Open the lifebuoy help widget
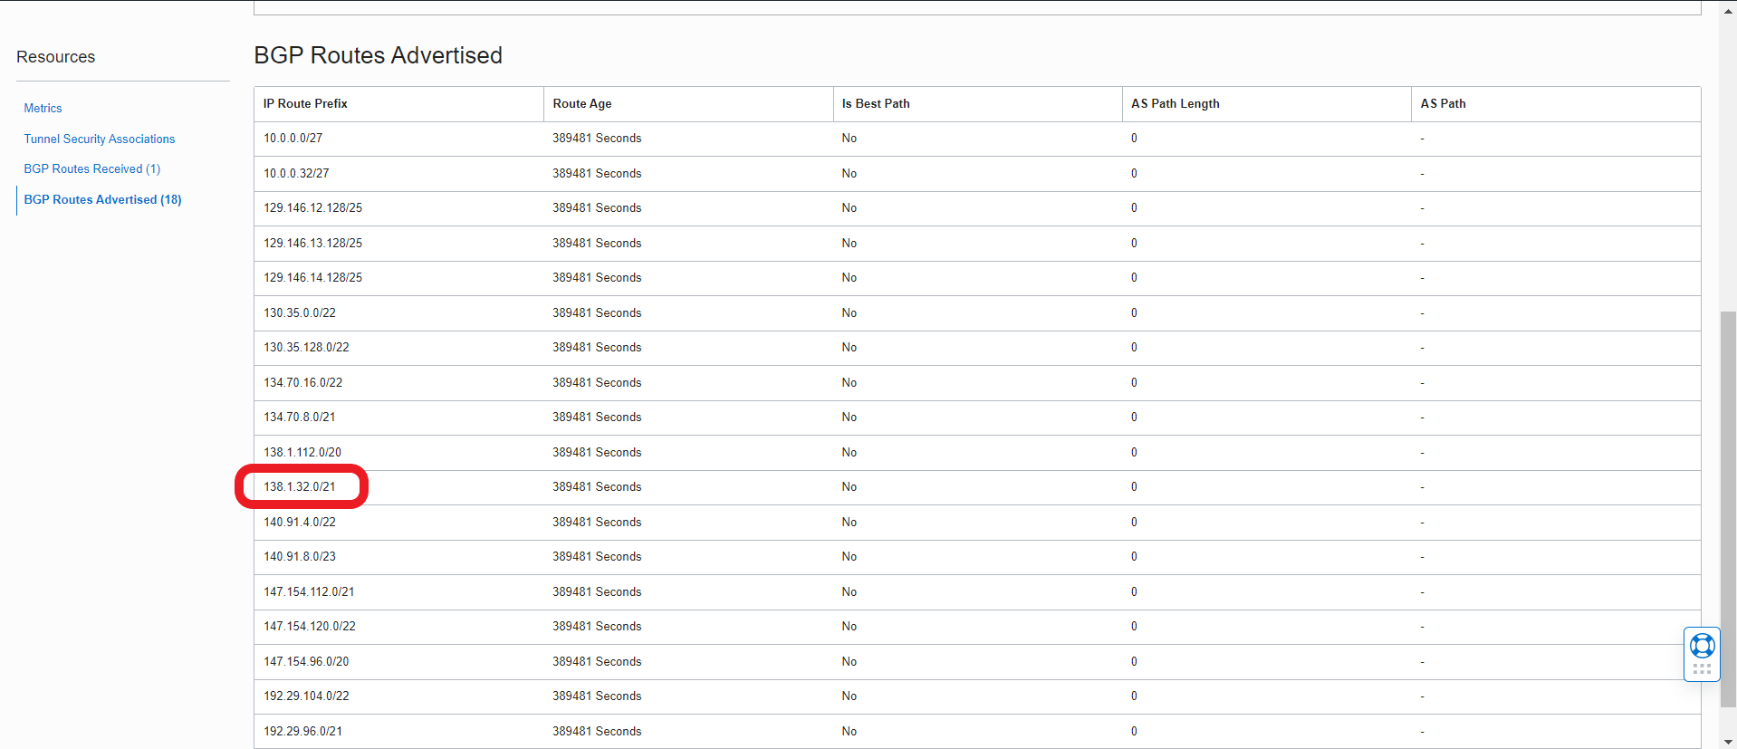Image resolution: width=1737 pixels, height=749 pixels. point(1702,646)
